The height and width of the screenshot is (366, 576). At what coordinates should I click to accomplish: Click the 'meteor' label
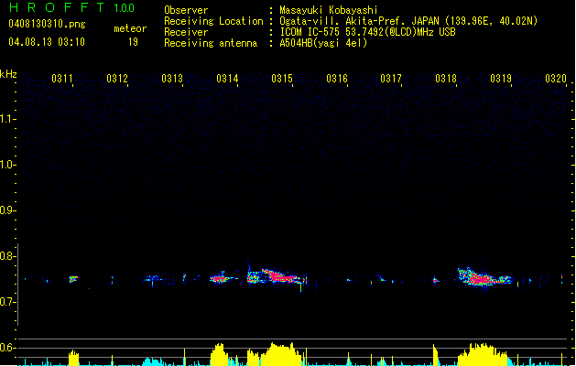click(x=130, y=28)
